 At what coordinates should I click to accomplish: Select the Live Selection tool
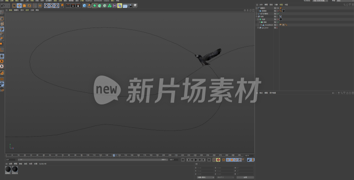point(14,6)
